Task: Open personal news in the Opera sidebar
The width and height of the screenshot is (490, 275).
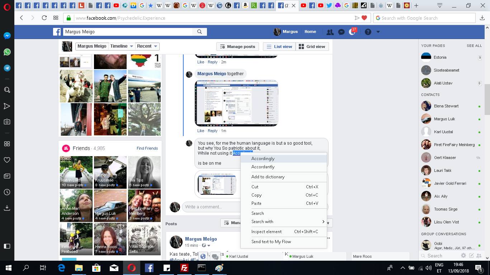Action: pyautogui.click(x=7, y=176)
